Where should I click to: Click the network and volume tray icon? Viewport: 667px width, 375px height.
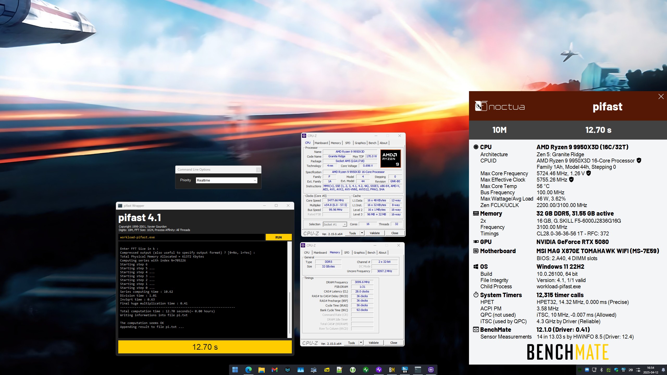[x=638, y=370]
